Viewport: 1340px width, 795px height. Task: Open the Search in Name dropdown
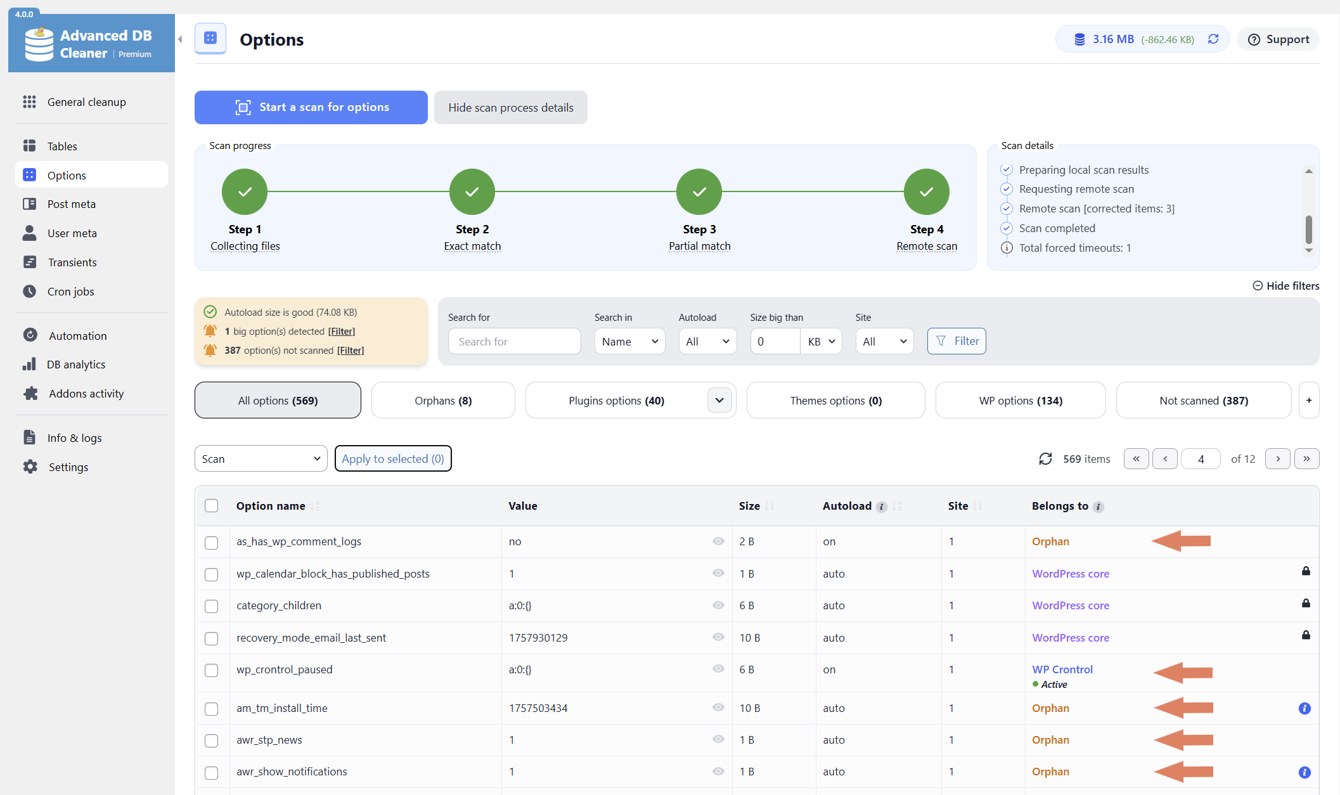pos(629,342)
